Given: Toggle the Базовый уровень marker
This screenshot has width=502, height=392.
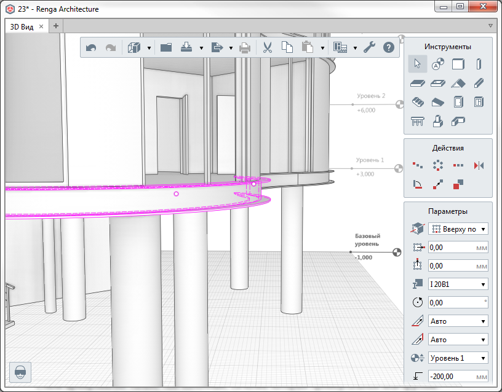Looking at the screenshot, I should [397, 251].
